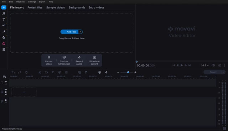This screenshot has height=131, width=228.
Task: Click the Redo arrow in timeline toolbar
Action: click(x=20, y=72)
